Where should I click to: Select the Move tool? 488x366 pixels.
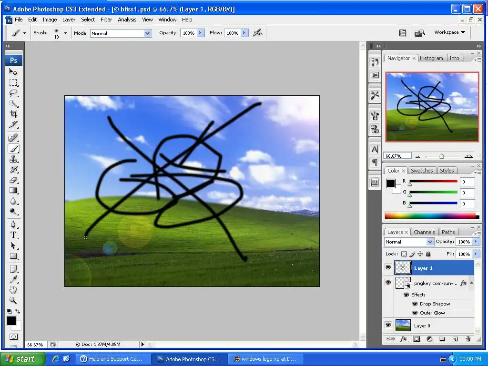tap(13, 72)
